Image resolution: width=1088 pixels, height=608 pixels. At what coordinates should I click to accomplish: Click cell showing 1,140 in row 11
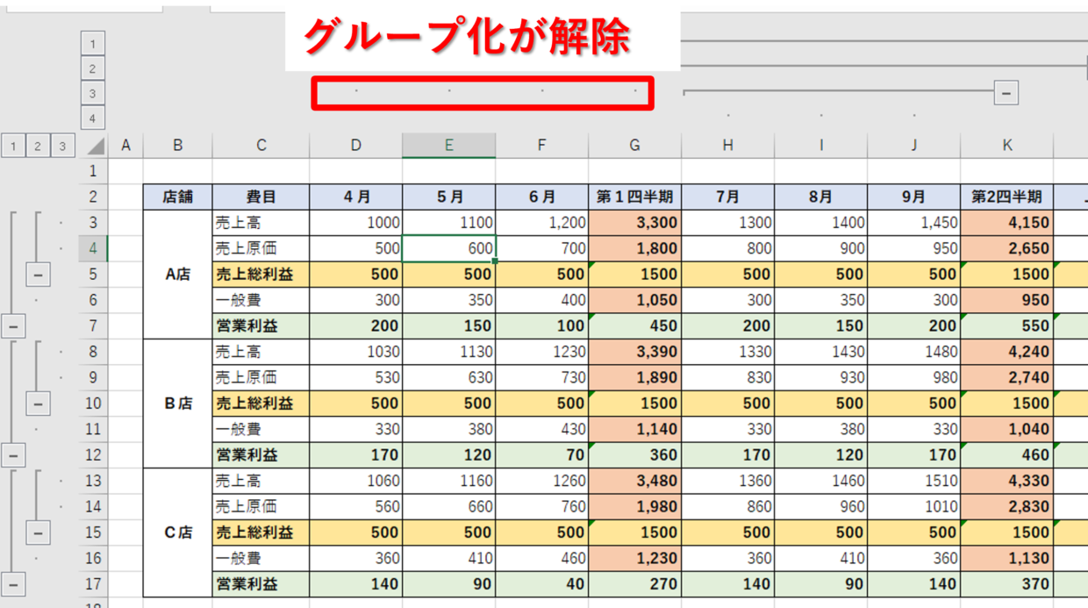pos(634,429)
